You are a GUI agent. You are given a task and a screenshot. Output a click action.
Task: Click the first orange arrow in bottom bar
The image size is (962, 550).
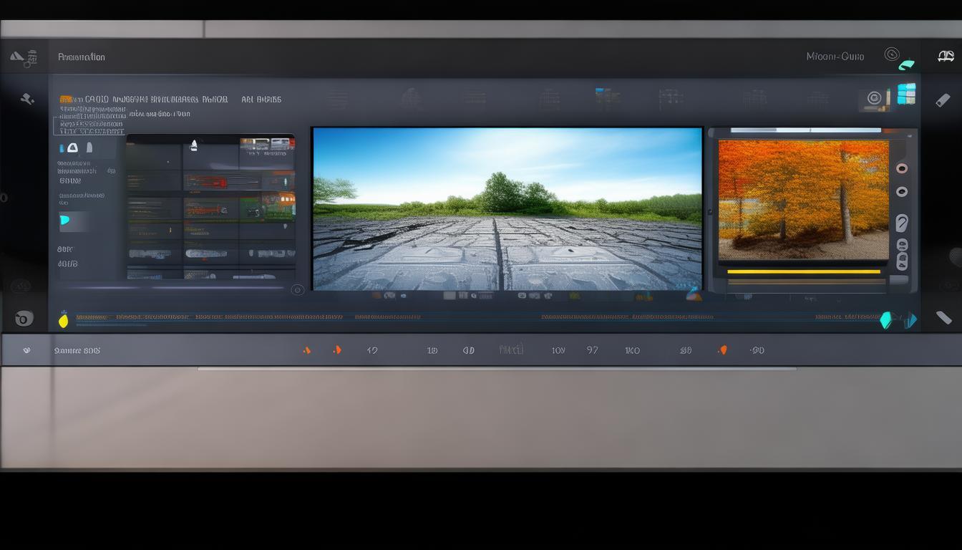pyautogui.click(x=307, y=350)
